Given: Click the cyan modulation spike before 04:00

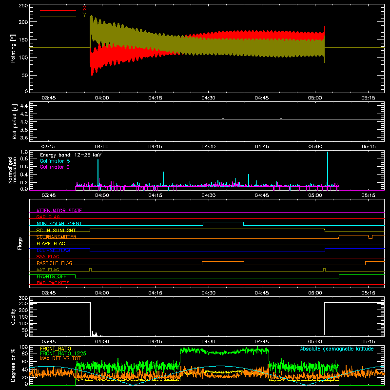Looking at the screenshot, I should pos(98,173).
